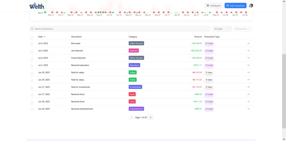Open actions menu for Received education row
This screenshot has height=141, width=286.
tap(248, 65)
